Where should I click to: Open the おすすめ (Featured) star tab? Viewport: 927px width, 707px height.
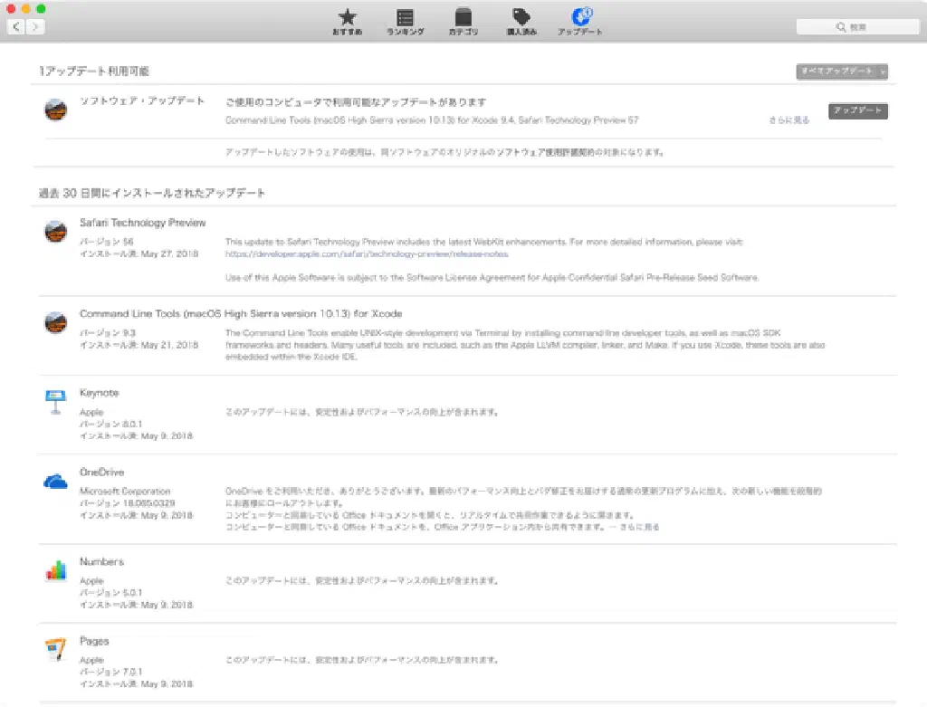pos(347,22)
